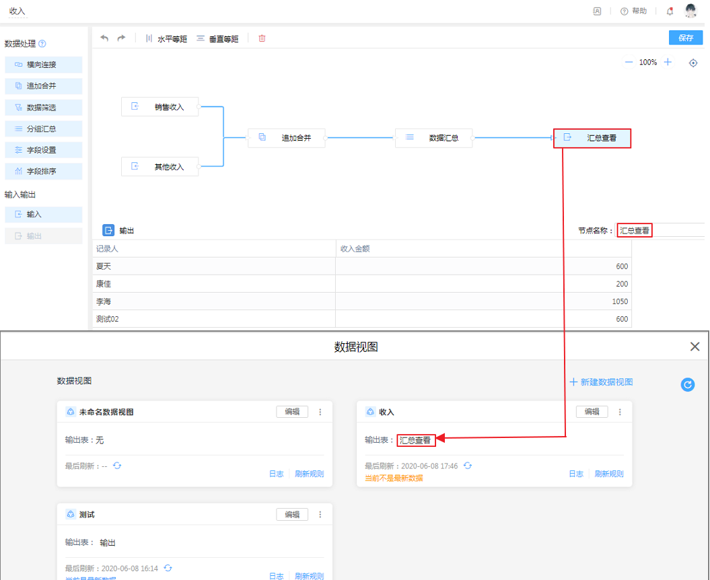Select 分组汇总 in data processing panel
This screenshot has width=710, height=580.
[x=43, y=129]
